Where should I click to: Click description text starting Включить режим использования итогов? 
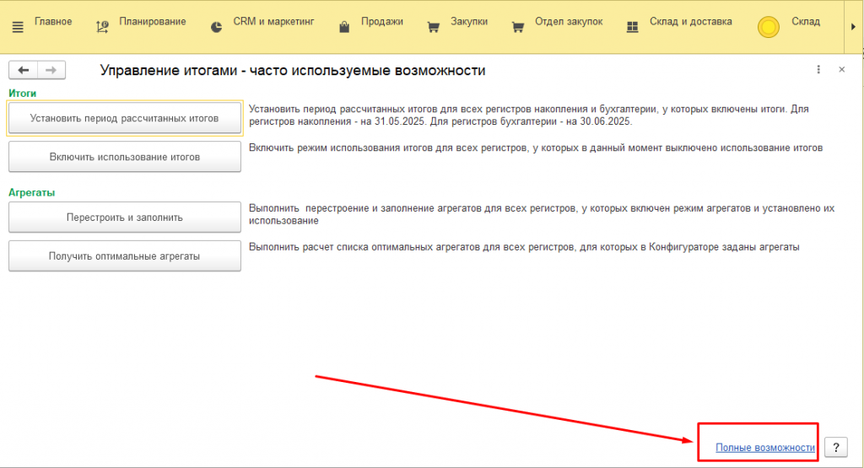coord(536,148)
